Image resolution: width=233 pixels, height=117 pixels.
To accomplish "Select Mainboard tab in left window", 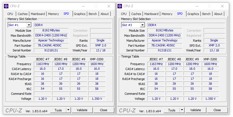I will pos(38,14).
